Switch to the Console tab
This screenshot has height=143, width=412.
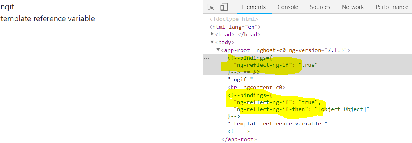[x=288, y=7]
